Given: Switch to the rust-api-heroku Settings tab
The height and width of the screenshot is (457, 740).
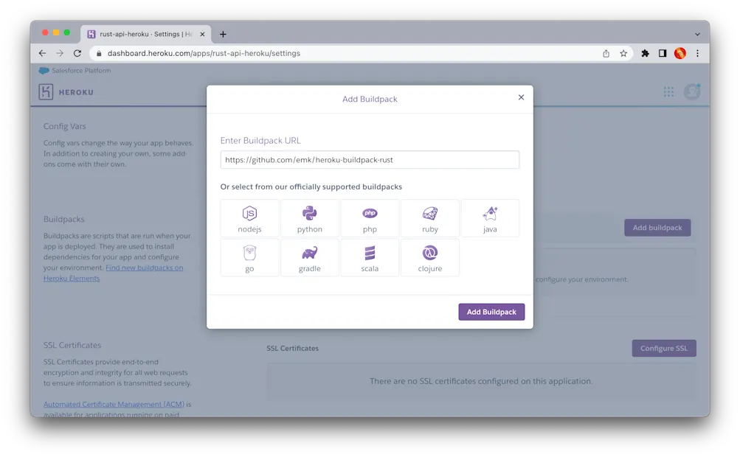Looking at the screenshot, I should 142,33.
